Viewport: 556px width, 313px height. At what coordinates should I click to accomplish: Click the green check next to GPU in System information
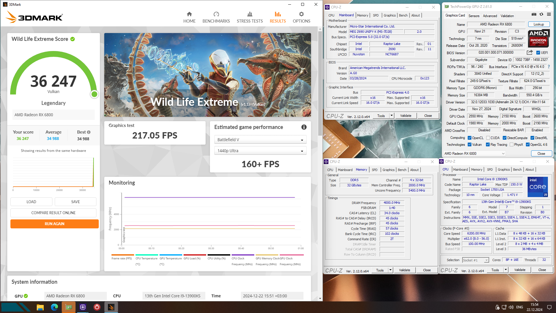(26, 296)
